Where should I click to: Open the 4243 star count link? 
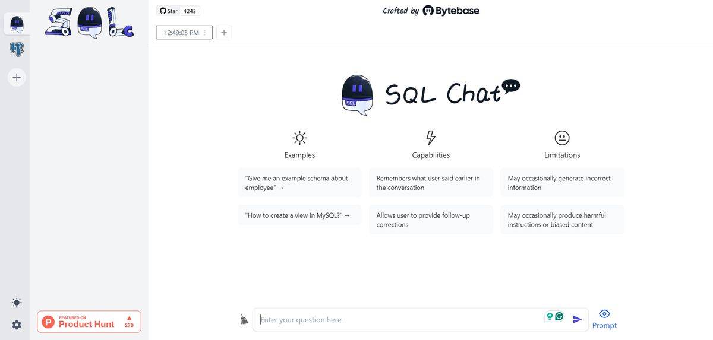190,11
